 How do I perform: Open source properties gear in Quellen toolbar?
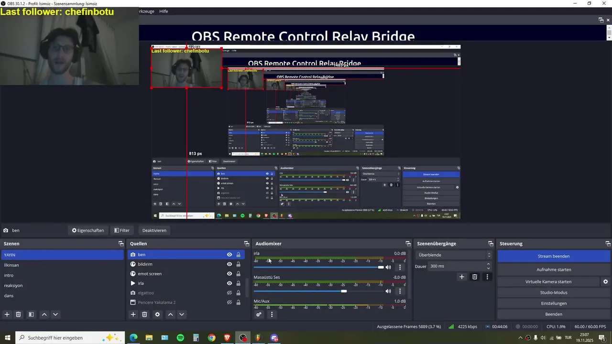click(157, 314)
